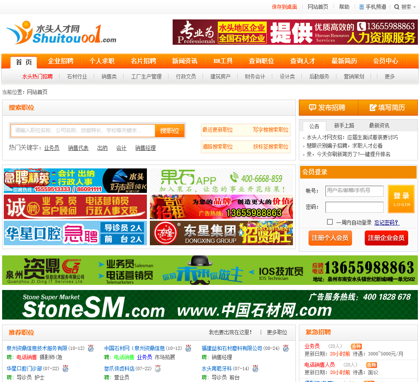Click the Shuitou001.com site logo
This screenshot has width=420, height=382.
(x=62, y=33)
